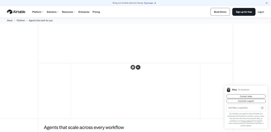Click heading 'Agents that scale across every workflow'
The height and width of the screenshot is (132, 271).
point(84,127)
